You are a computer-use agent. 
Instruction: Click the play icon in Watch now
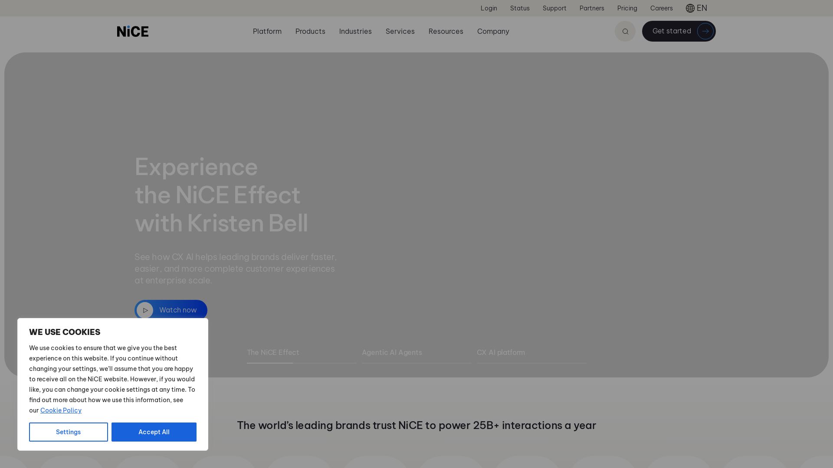(x=145, y=310)
